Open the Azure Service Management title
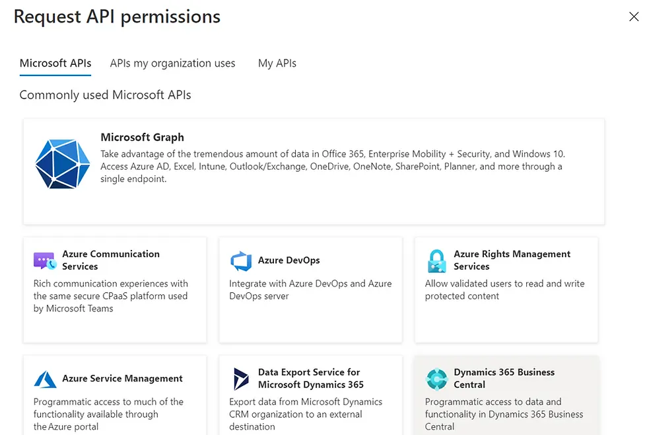The width and height of the screenshot is (647, 435). (122, 378)
